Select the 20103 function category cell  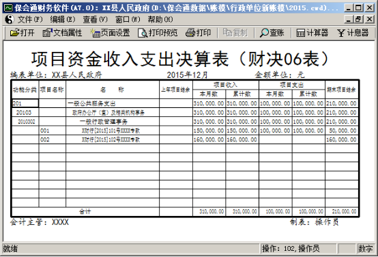click(x=25, y=113)
